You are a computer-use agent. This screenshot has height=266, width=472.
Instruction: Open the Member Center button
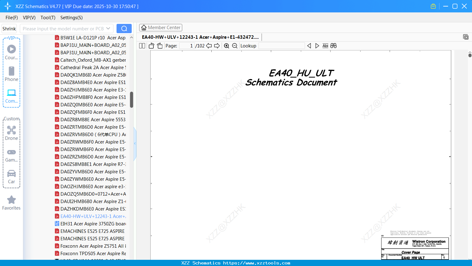coord(161,28)
